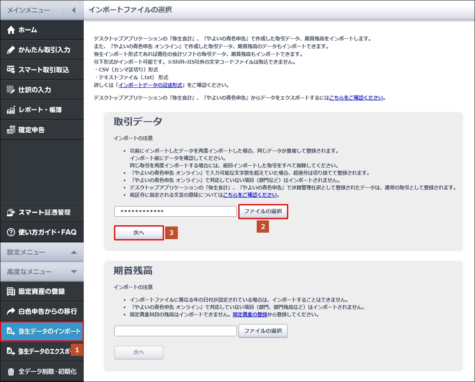Click the 期首残高 section heading
475x382 pixels.
[x=133, y=271]
